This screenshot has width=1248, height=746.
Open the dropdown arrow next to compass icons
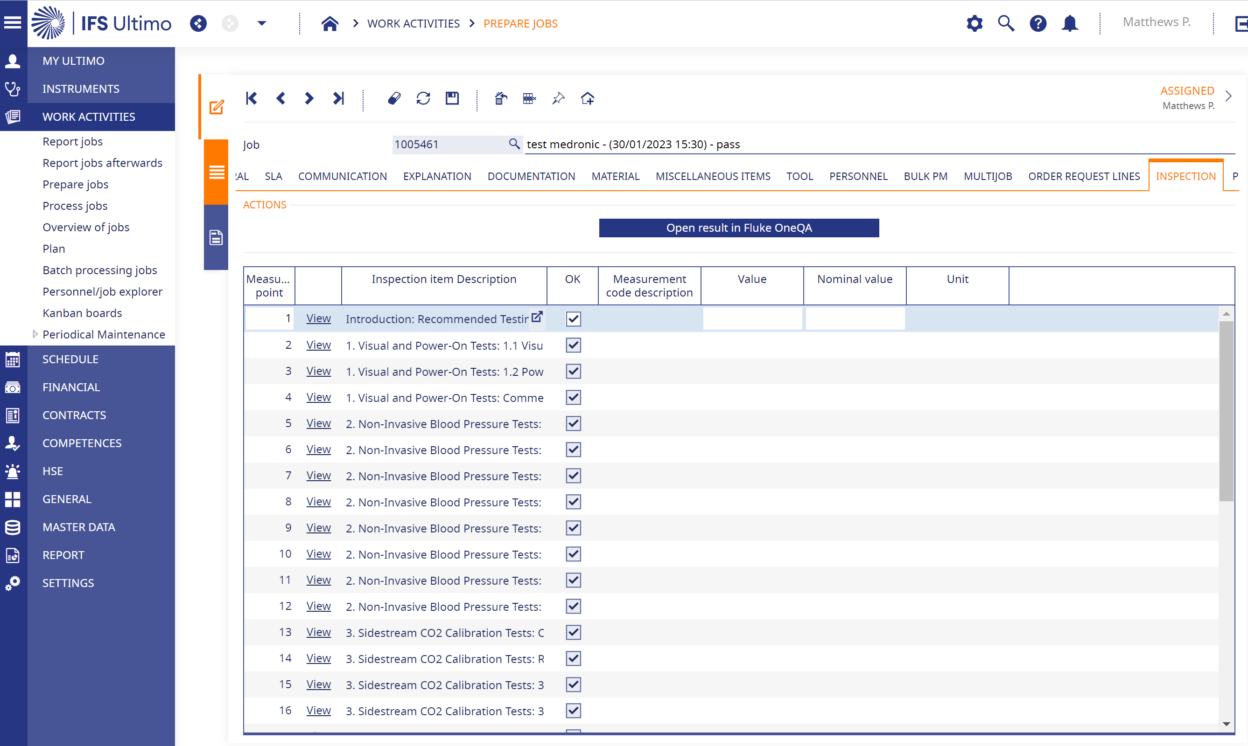(262, 23)
